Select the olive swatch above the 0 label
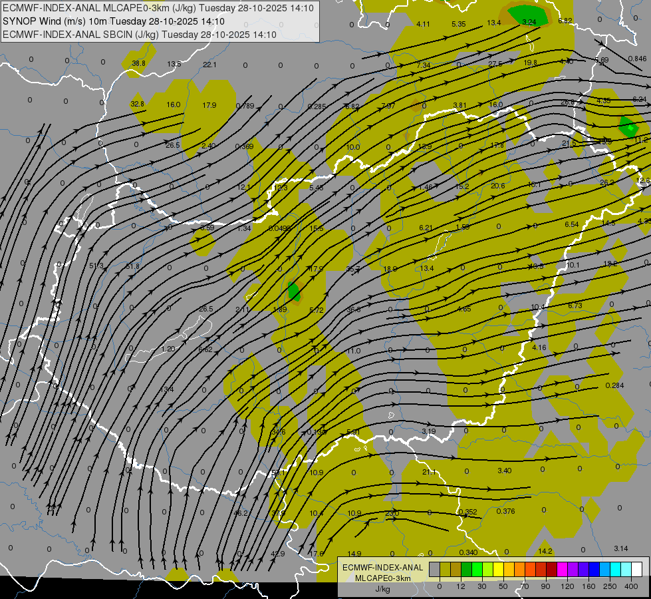 click(x=445, y=569)
